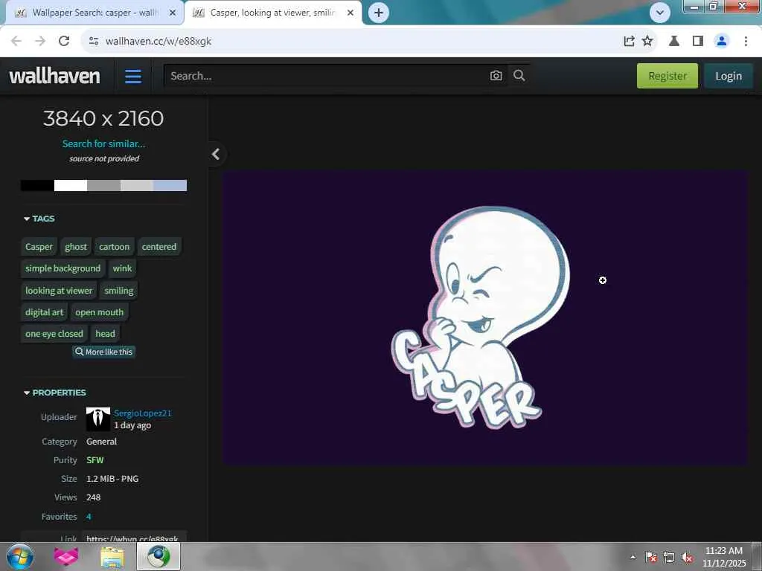The height and width of the screenshot is (571, 762).
Task: Click the digital art tag
Action: [x=44, y=312]
